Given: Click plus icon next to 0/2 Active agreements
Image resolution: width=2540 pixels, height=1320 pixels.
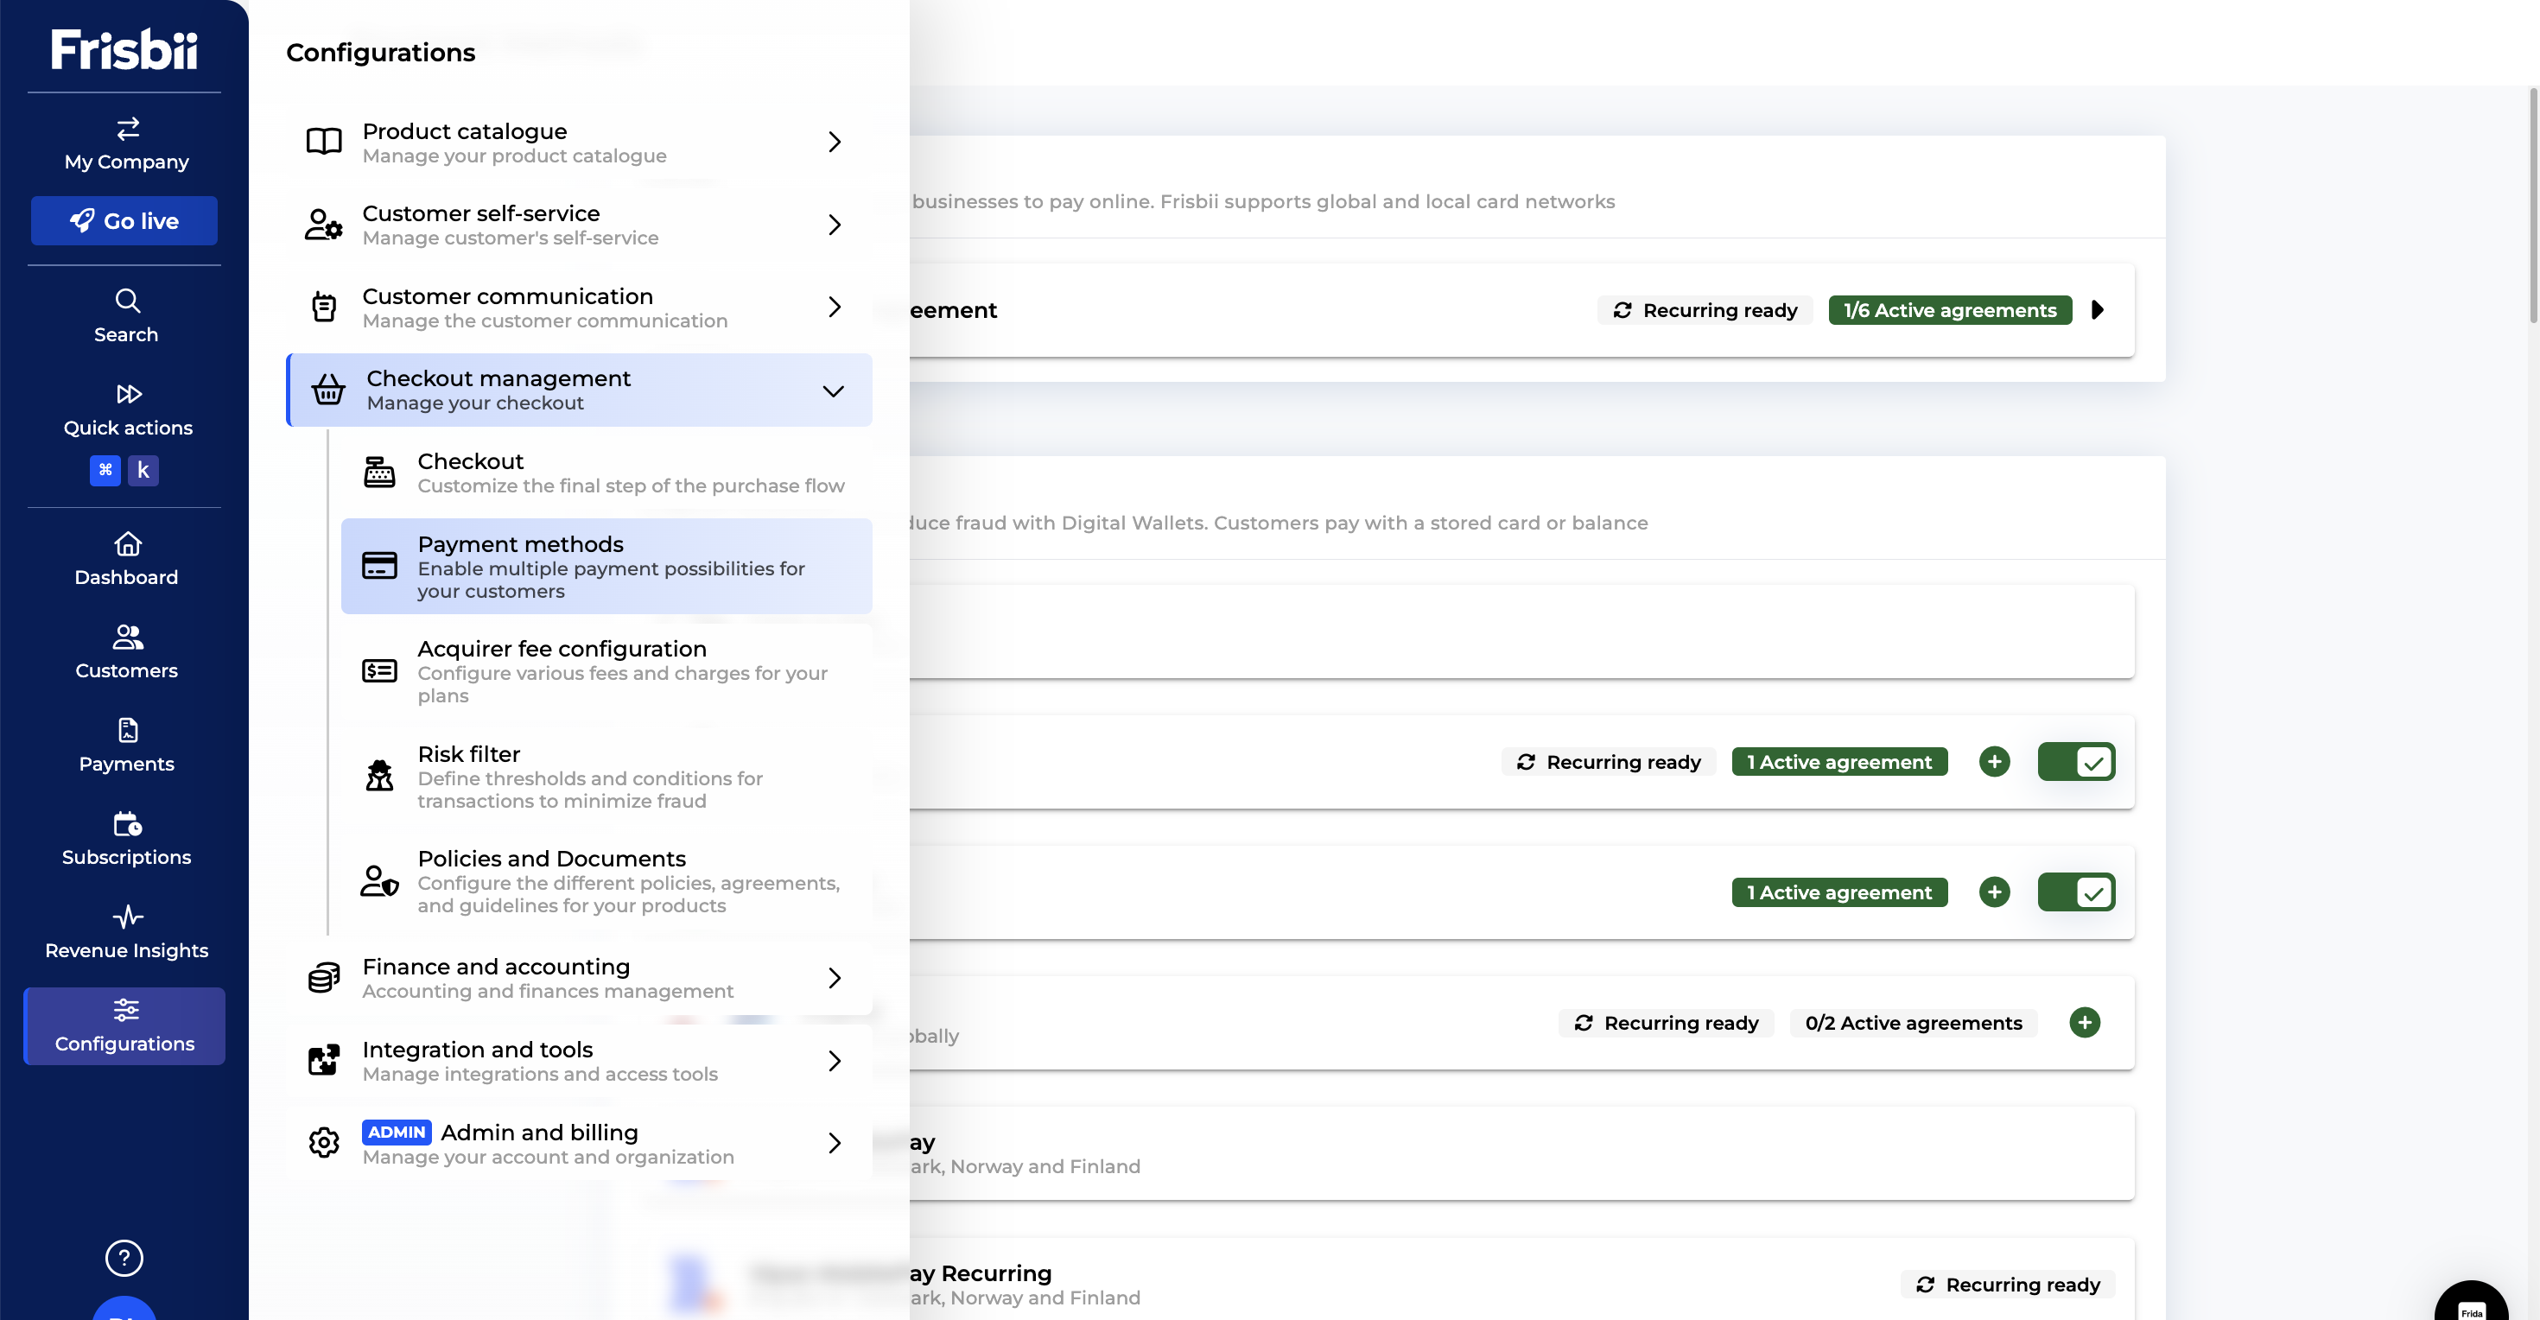Looking at the screenshot, I should (x=2085, y=1022).
